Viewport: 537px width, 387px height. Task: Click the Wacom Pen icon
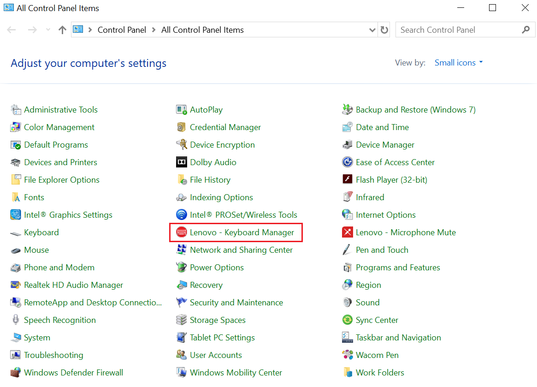348,355
